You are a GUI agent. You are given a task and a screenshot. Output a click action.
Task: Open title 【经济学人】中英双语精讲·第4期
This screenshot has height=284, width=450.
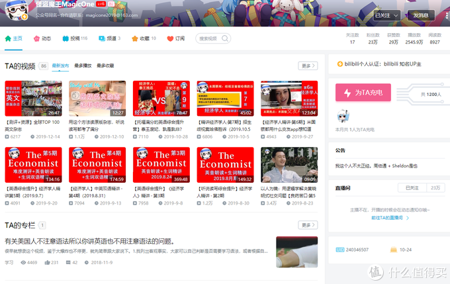[96, 192]
